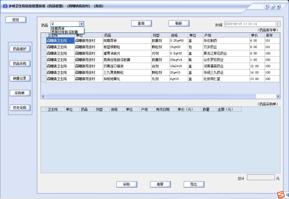Open 采购单 from the sidebar

tap(20, 93)
